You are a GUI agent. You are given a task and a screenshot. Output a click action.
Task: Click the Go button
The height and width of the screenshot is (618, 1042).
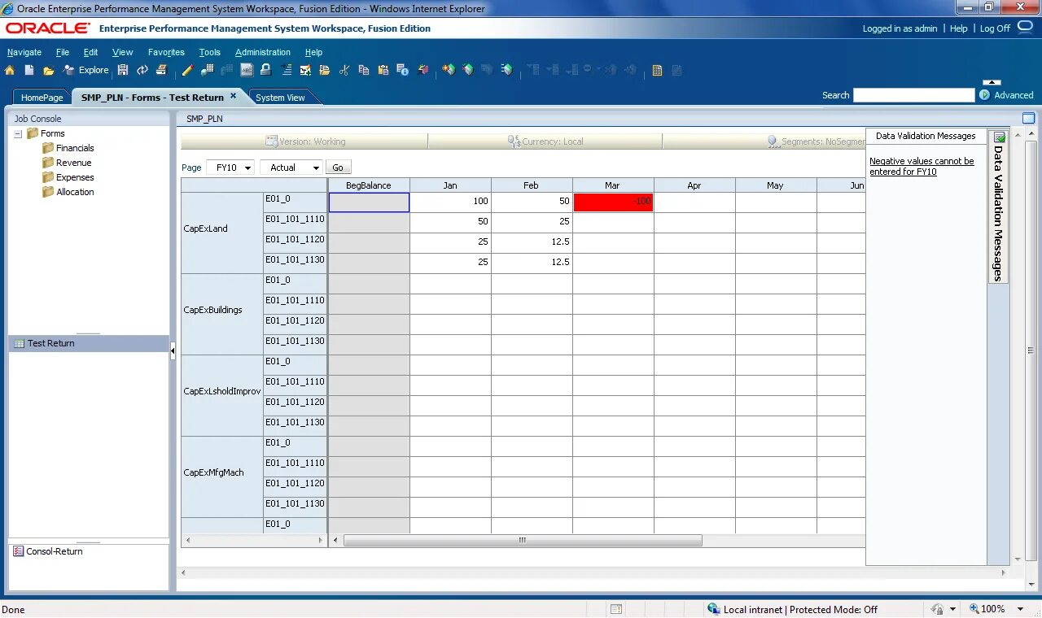point(338,168)
